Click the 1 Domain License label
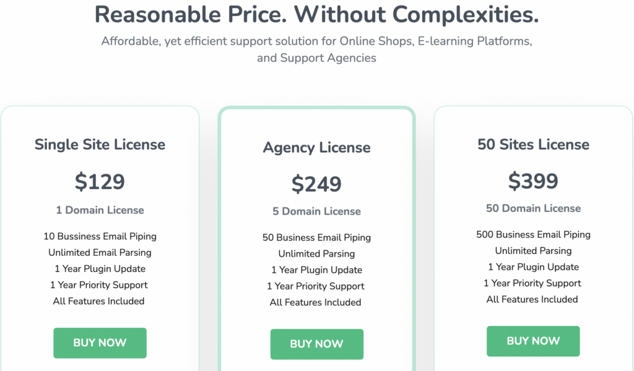 click(100, 210)
